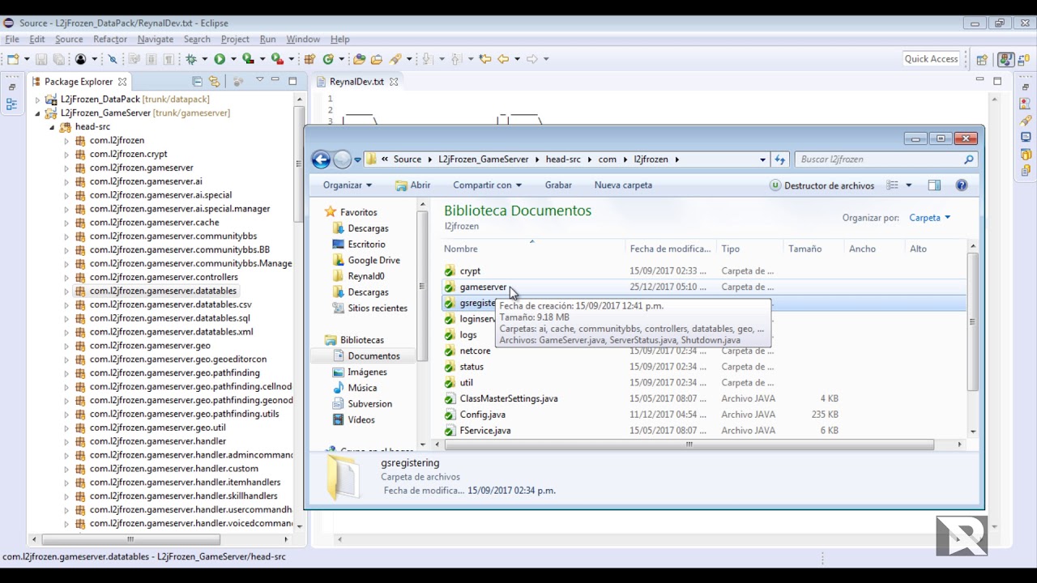Expand com.l2jfrozen.gameserver.datatables package
Image resolution: width=1037 pixels, height=583 pixels.
[x=66, y=291]
